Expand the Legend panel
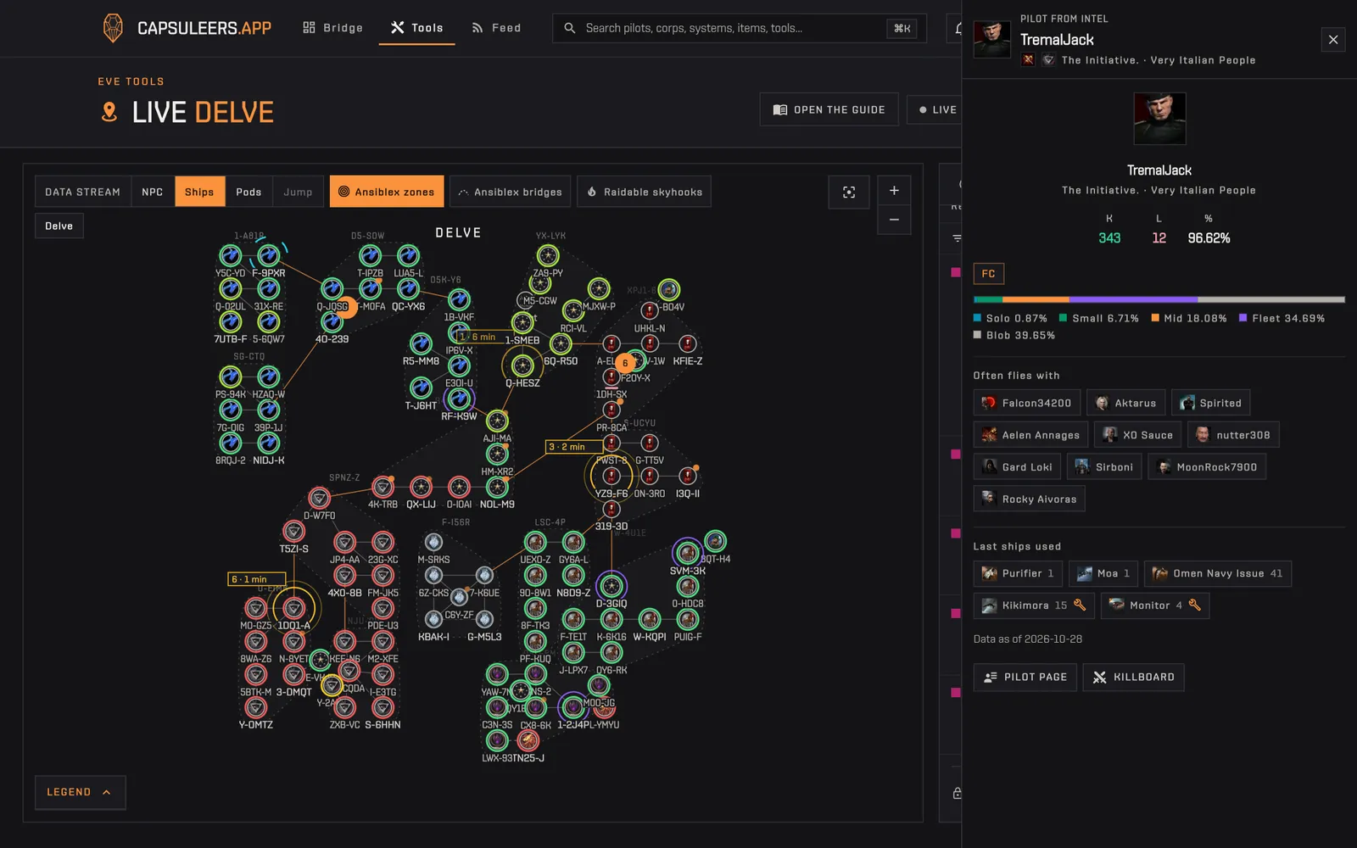The image size is (1357, 848). (80, 792)
